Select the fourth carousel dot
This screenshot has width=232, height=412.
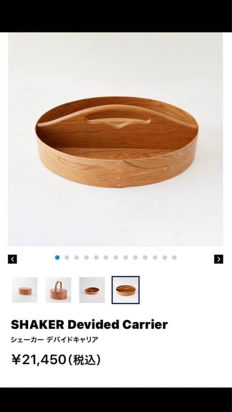86,257
